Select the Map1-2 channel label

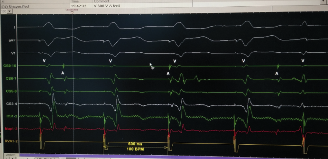pos(11,128)
